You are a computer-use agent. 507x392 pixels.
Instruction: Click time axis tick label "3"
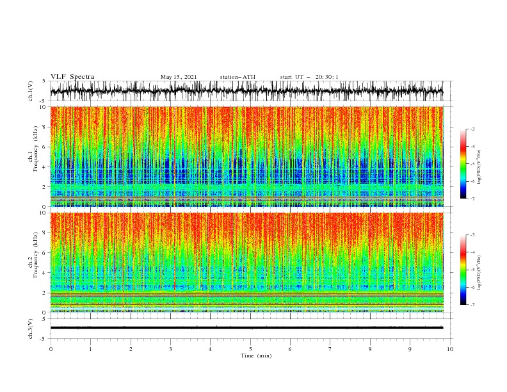(170, 349)
